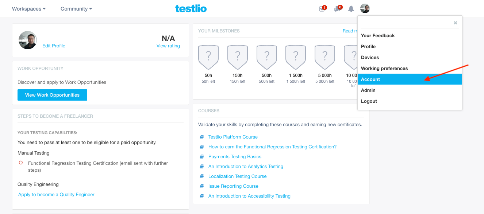Open the tasks icon with badge 1
The height and width of the screenshot is (214, 484).
coord(322,9)
